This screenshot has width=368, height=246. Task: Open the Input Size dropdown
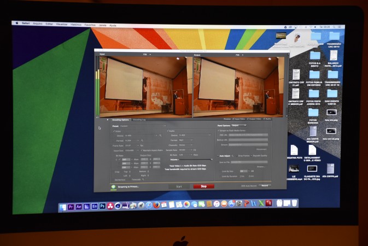tap(132, 150)
